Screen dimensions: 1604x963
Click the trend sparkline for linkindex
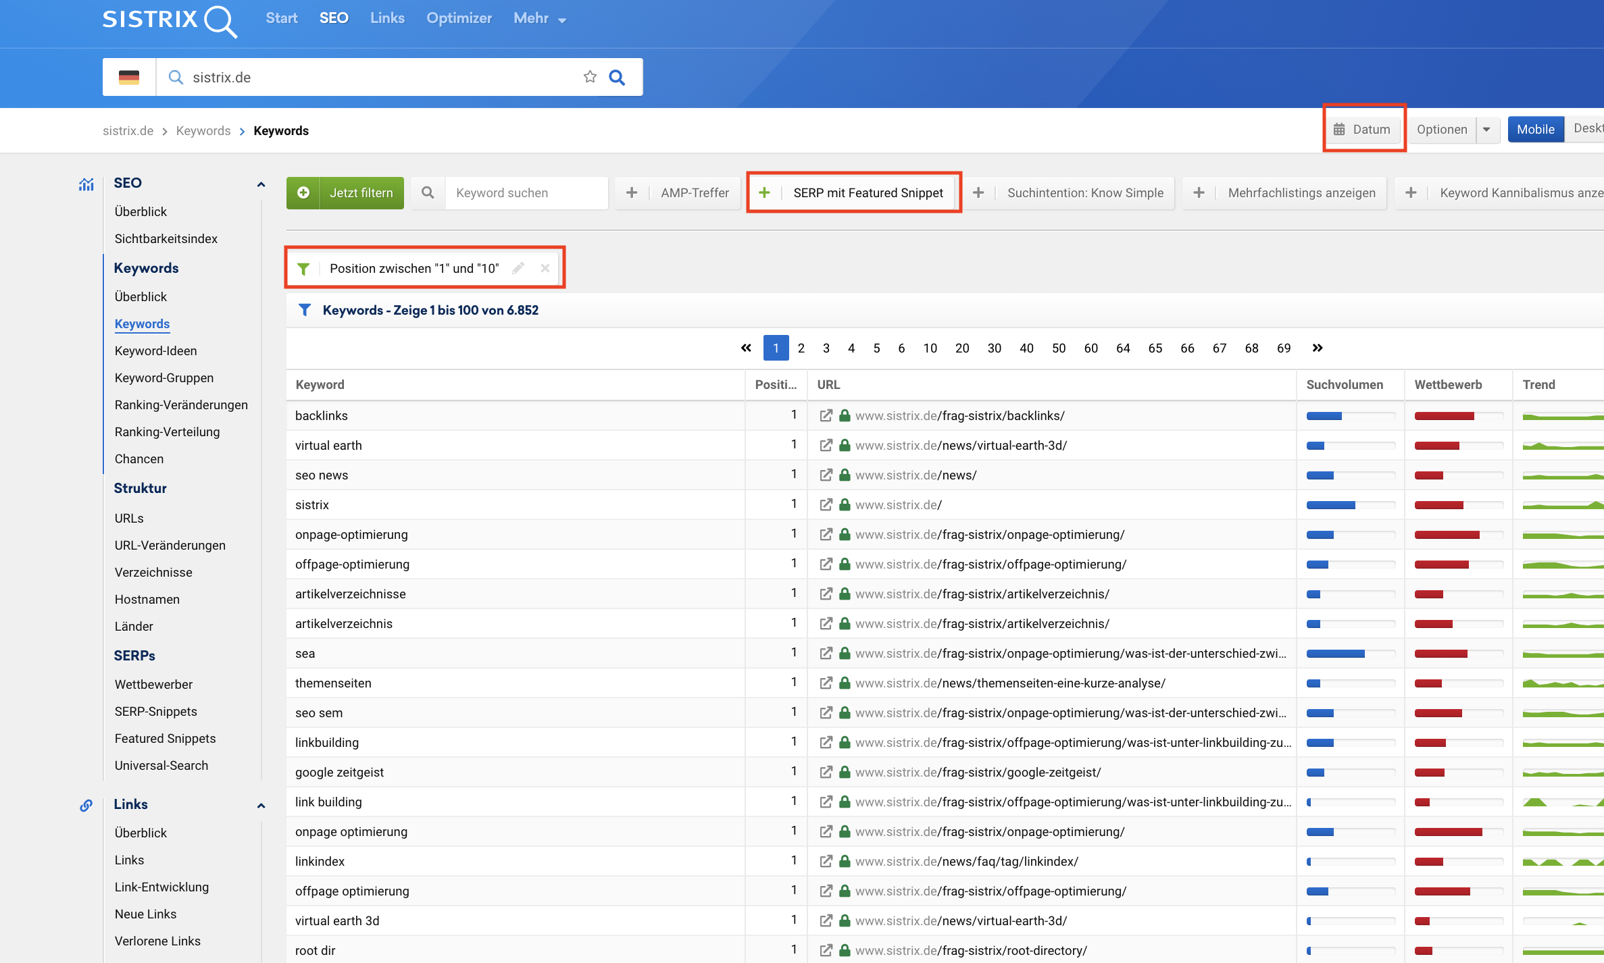(x=1563, y=862)
